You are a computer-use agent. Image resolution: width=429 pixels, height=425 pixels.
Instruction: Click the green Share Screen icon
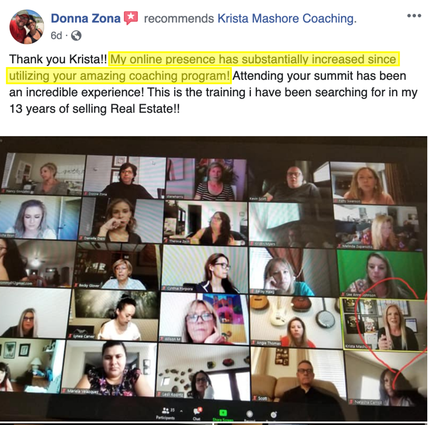coord(223,413)
